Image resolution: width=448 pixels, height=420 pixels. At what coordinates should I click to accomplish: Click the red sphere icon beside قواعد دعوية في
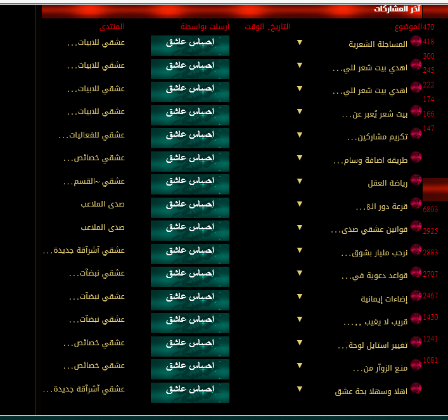pos(416,272)
